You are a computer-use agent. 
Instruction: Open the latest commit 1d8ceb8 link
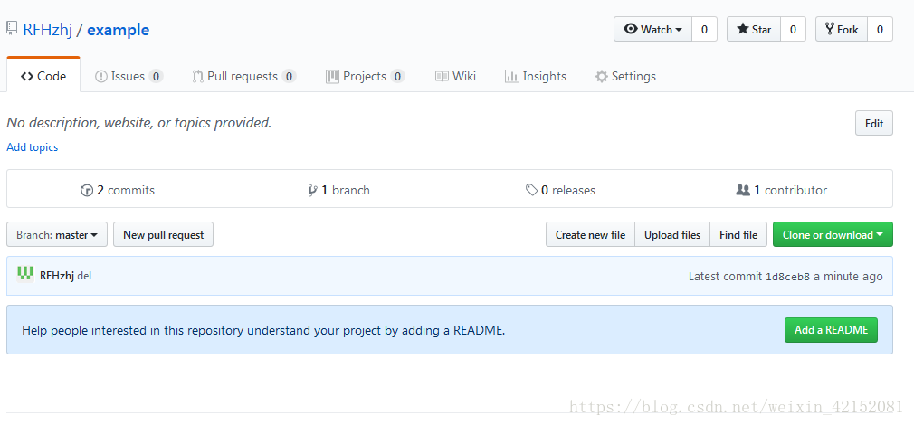pyautogui.click(x=787, y=277)
